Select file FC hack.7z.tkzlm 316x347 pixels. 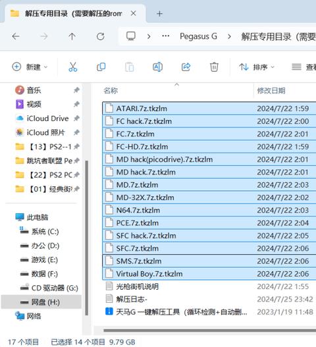coord(209,121)
